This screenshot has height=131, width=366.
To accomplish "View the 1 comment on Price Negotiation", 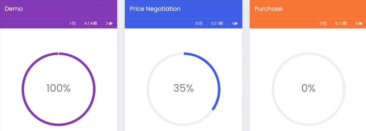I will tap(235, 23).
